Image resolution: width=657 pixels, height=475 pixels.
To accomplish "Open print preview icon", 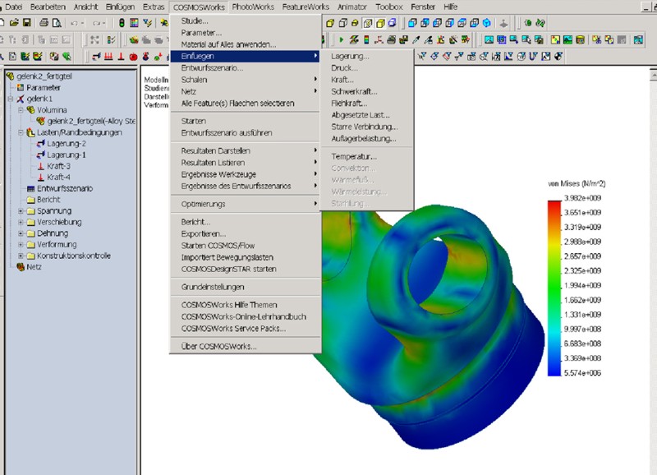I will pos(56,23).
